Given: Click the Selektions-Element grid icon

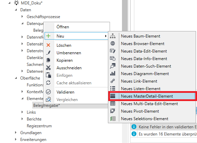Looking at the screenshot, I should 113,118.
